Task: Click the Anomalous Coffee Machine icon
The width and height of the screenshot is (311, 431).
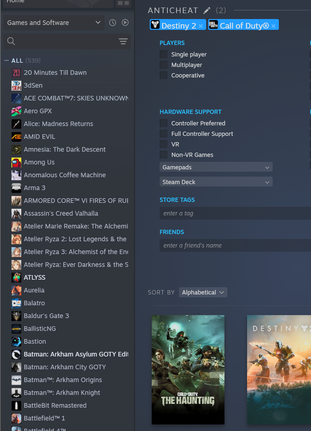Action: point(16,175)
